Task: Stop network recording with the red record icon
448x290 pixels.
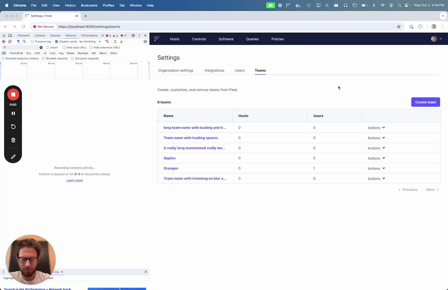Action: (4, 42)
